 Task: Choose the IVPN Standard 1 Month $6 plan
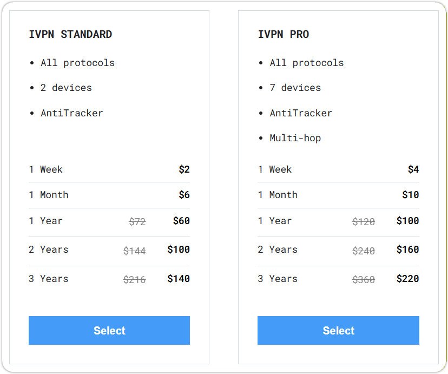[x=109, y=195]
